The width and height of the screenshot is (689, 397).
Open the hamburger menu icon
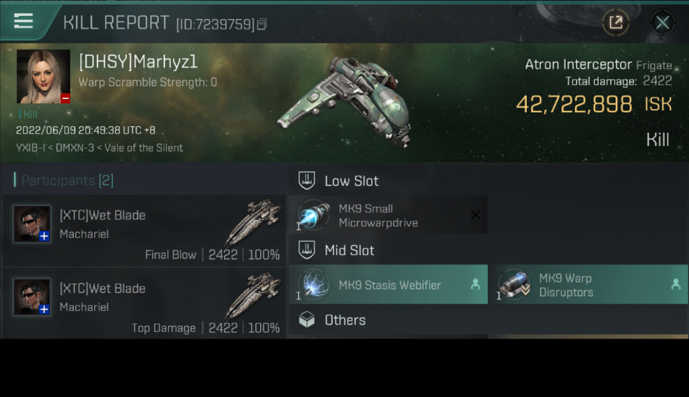(23, 21)
